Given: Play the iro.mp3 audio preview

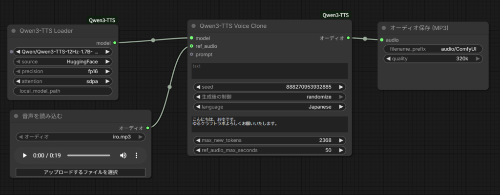Looking at the screenshot, I should click(25, 156).
